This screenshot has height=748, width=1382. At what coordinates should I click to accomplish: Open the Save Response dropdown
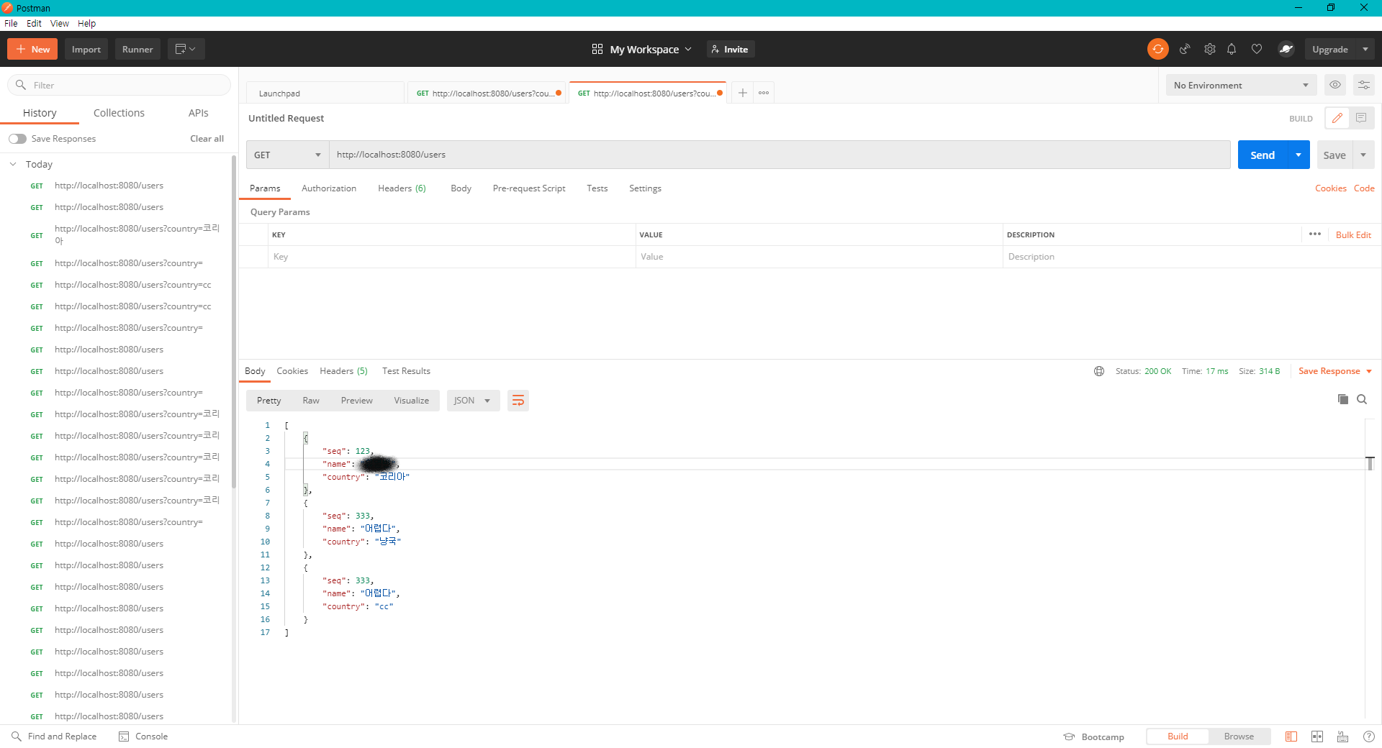coord(1335,371)
